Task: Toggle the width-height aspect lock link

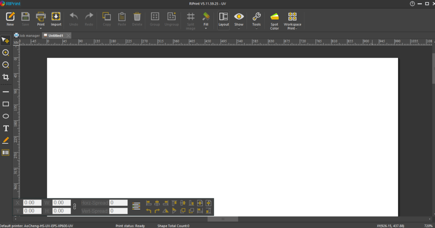Action: (75, 207)
